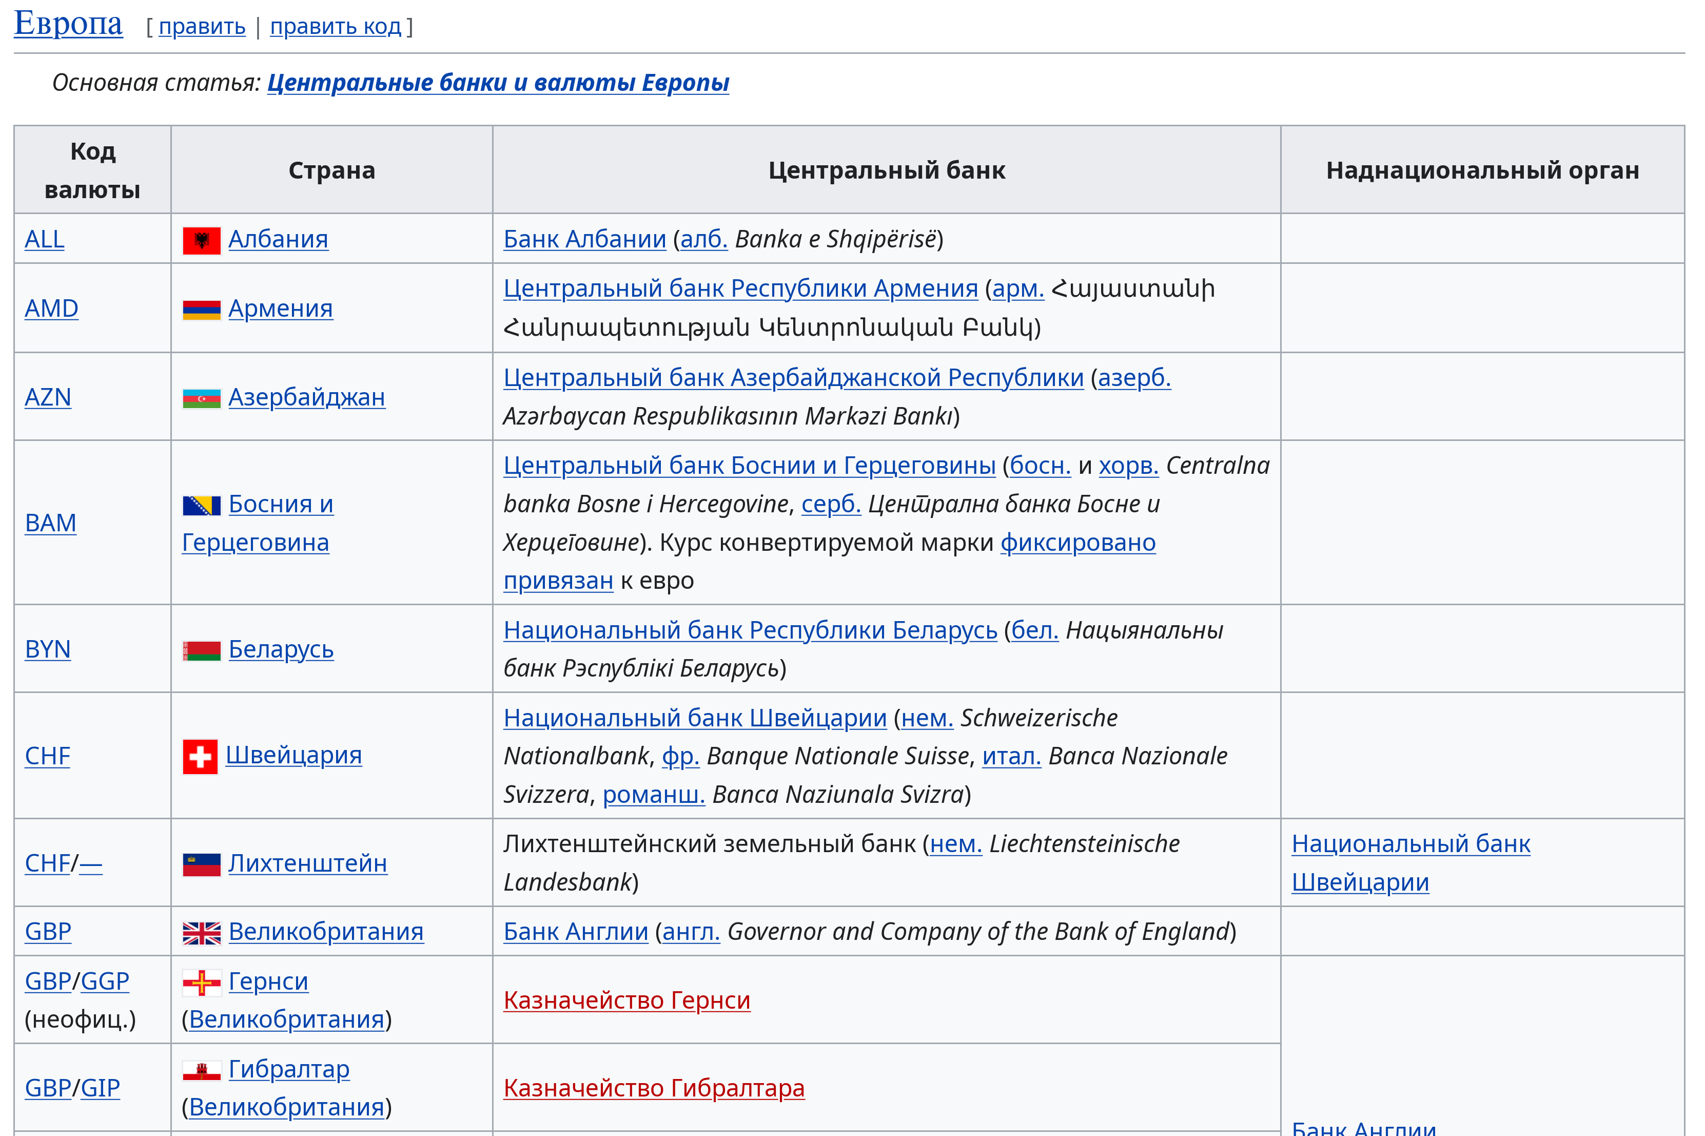The height and width of the screenshot is (1136, 1705).
Task: Open the GIP currency code link
Action: (x=100, y=1088)
